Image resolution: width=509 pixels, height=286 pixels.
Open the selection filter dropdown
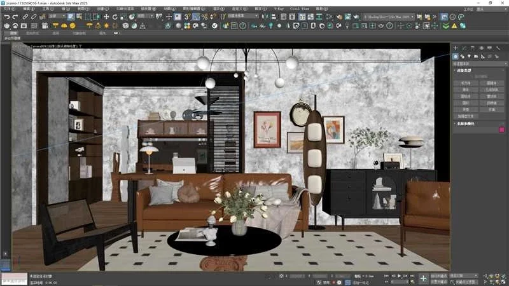tap(57, 17)
